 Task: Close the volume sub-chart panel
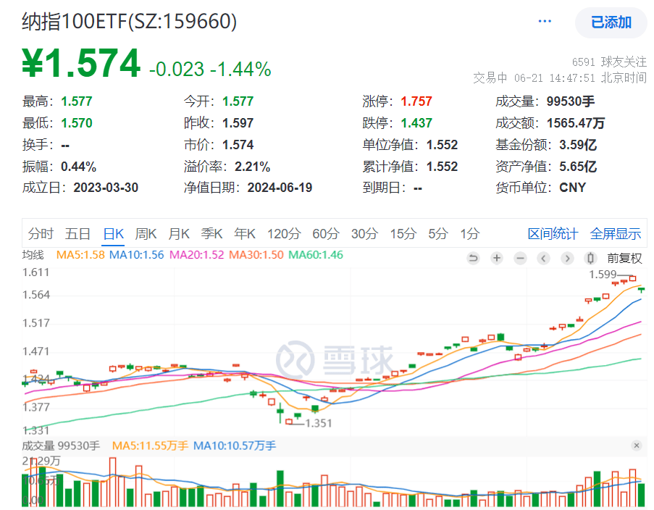pyautogui.click(x=637, y=446)
